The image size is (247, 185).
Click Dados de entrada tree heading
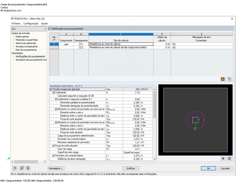point(20,33)
